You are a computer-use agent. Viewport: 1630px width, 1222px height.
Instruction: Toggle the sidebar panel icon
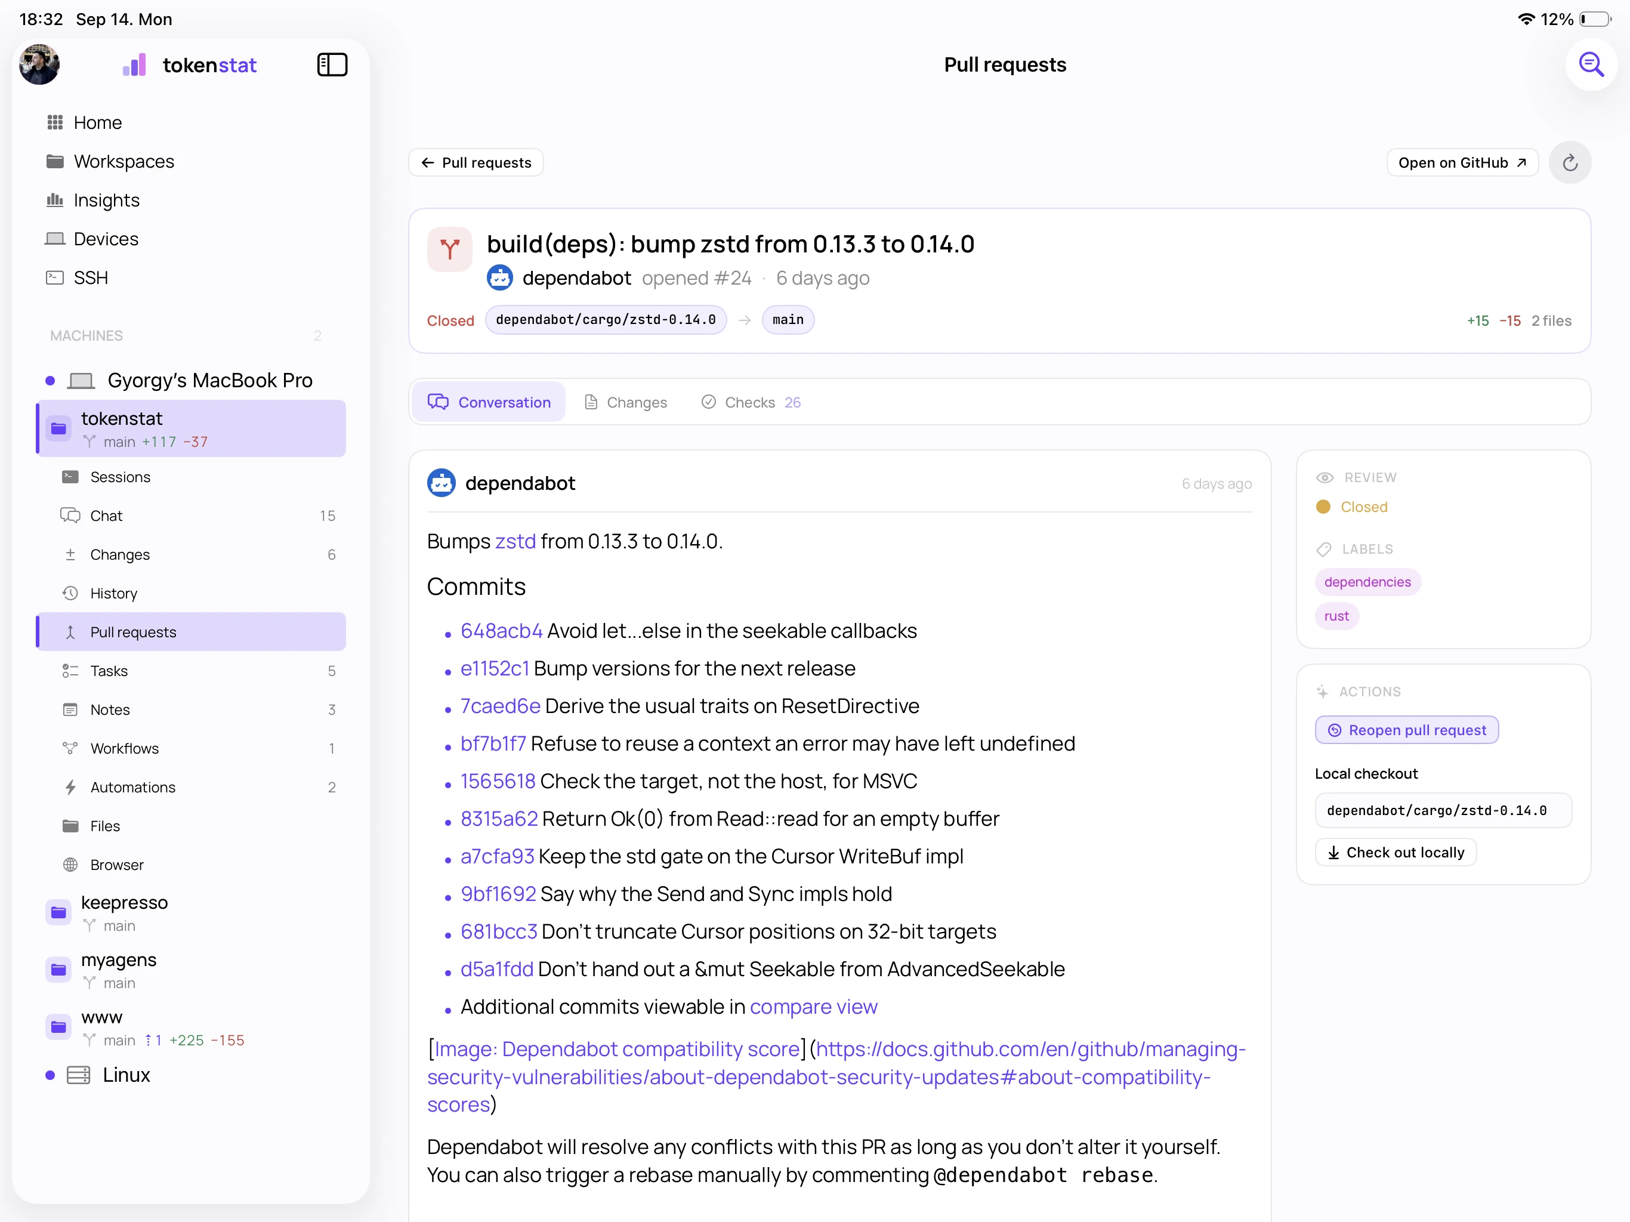click(332, 65)
